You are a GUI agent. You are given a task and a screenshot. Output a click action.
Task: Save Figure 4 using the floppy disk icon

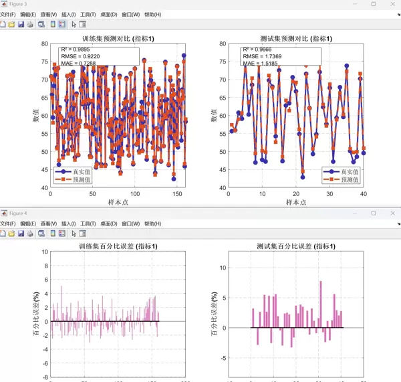21,233
